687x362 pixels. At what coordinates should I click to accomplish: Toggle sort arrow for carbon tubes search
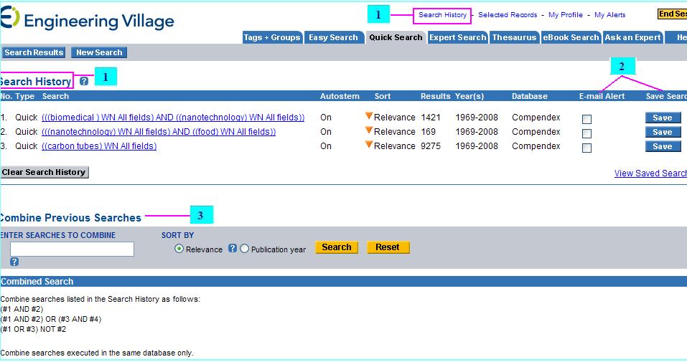[369, 145]
